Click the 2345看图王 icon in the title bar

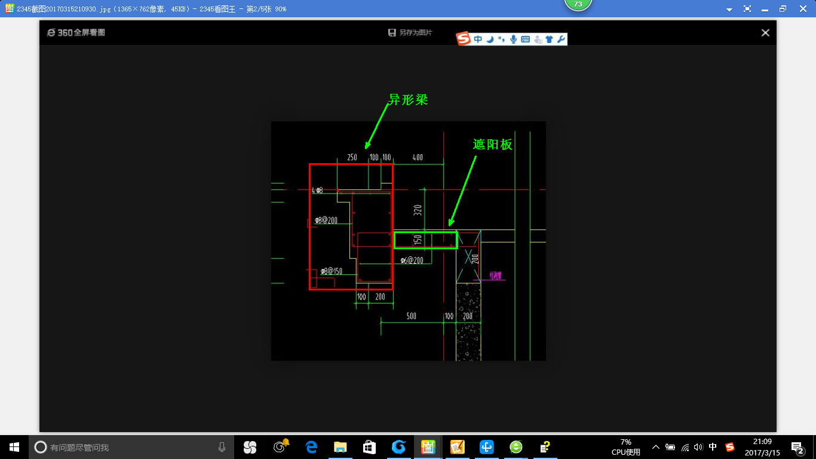tap(9, 8)
